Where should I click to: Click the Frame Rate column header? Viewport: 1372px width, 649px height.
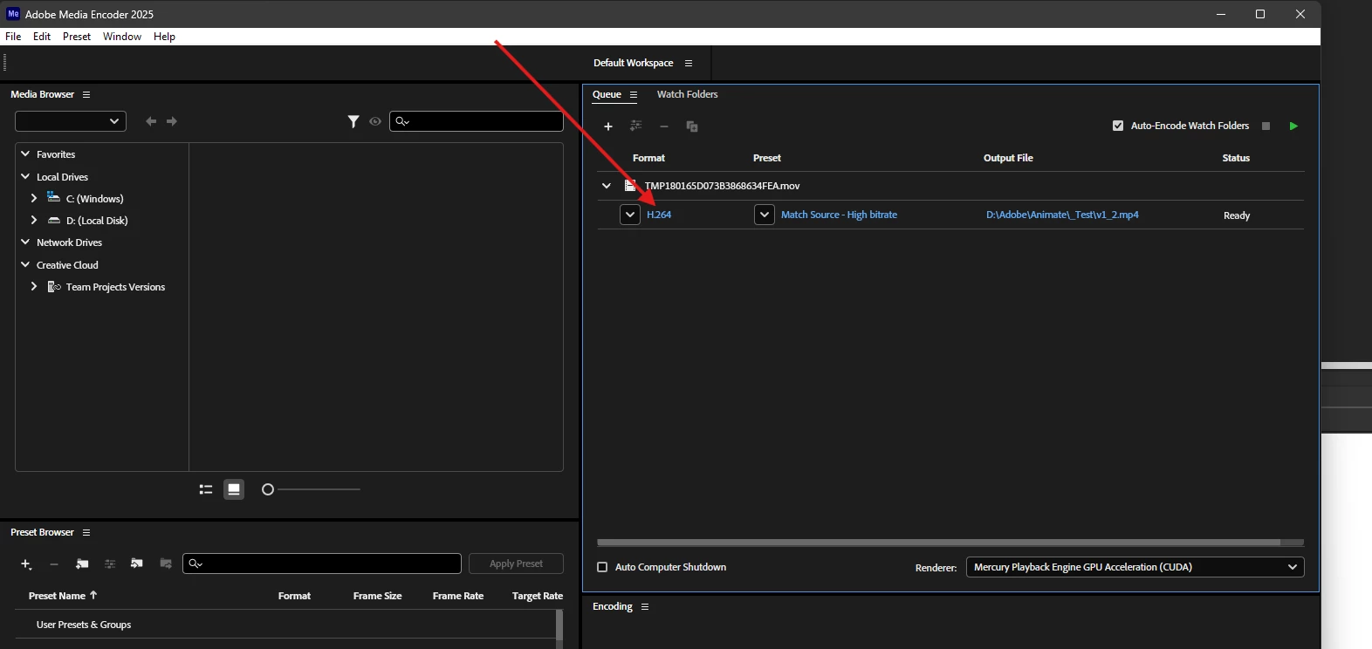click(458, 596)
